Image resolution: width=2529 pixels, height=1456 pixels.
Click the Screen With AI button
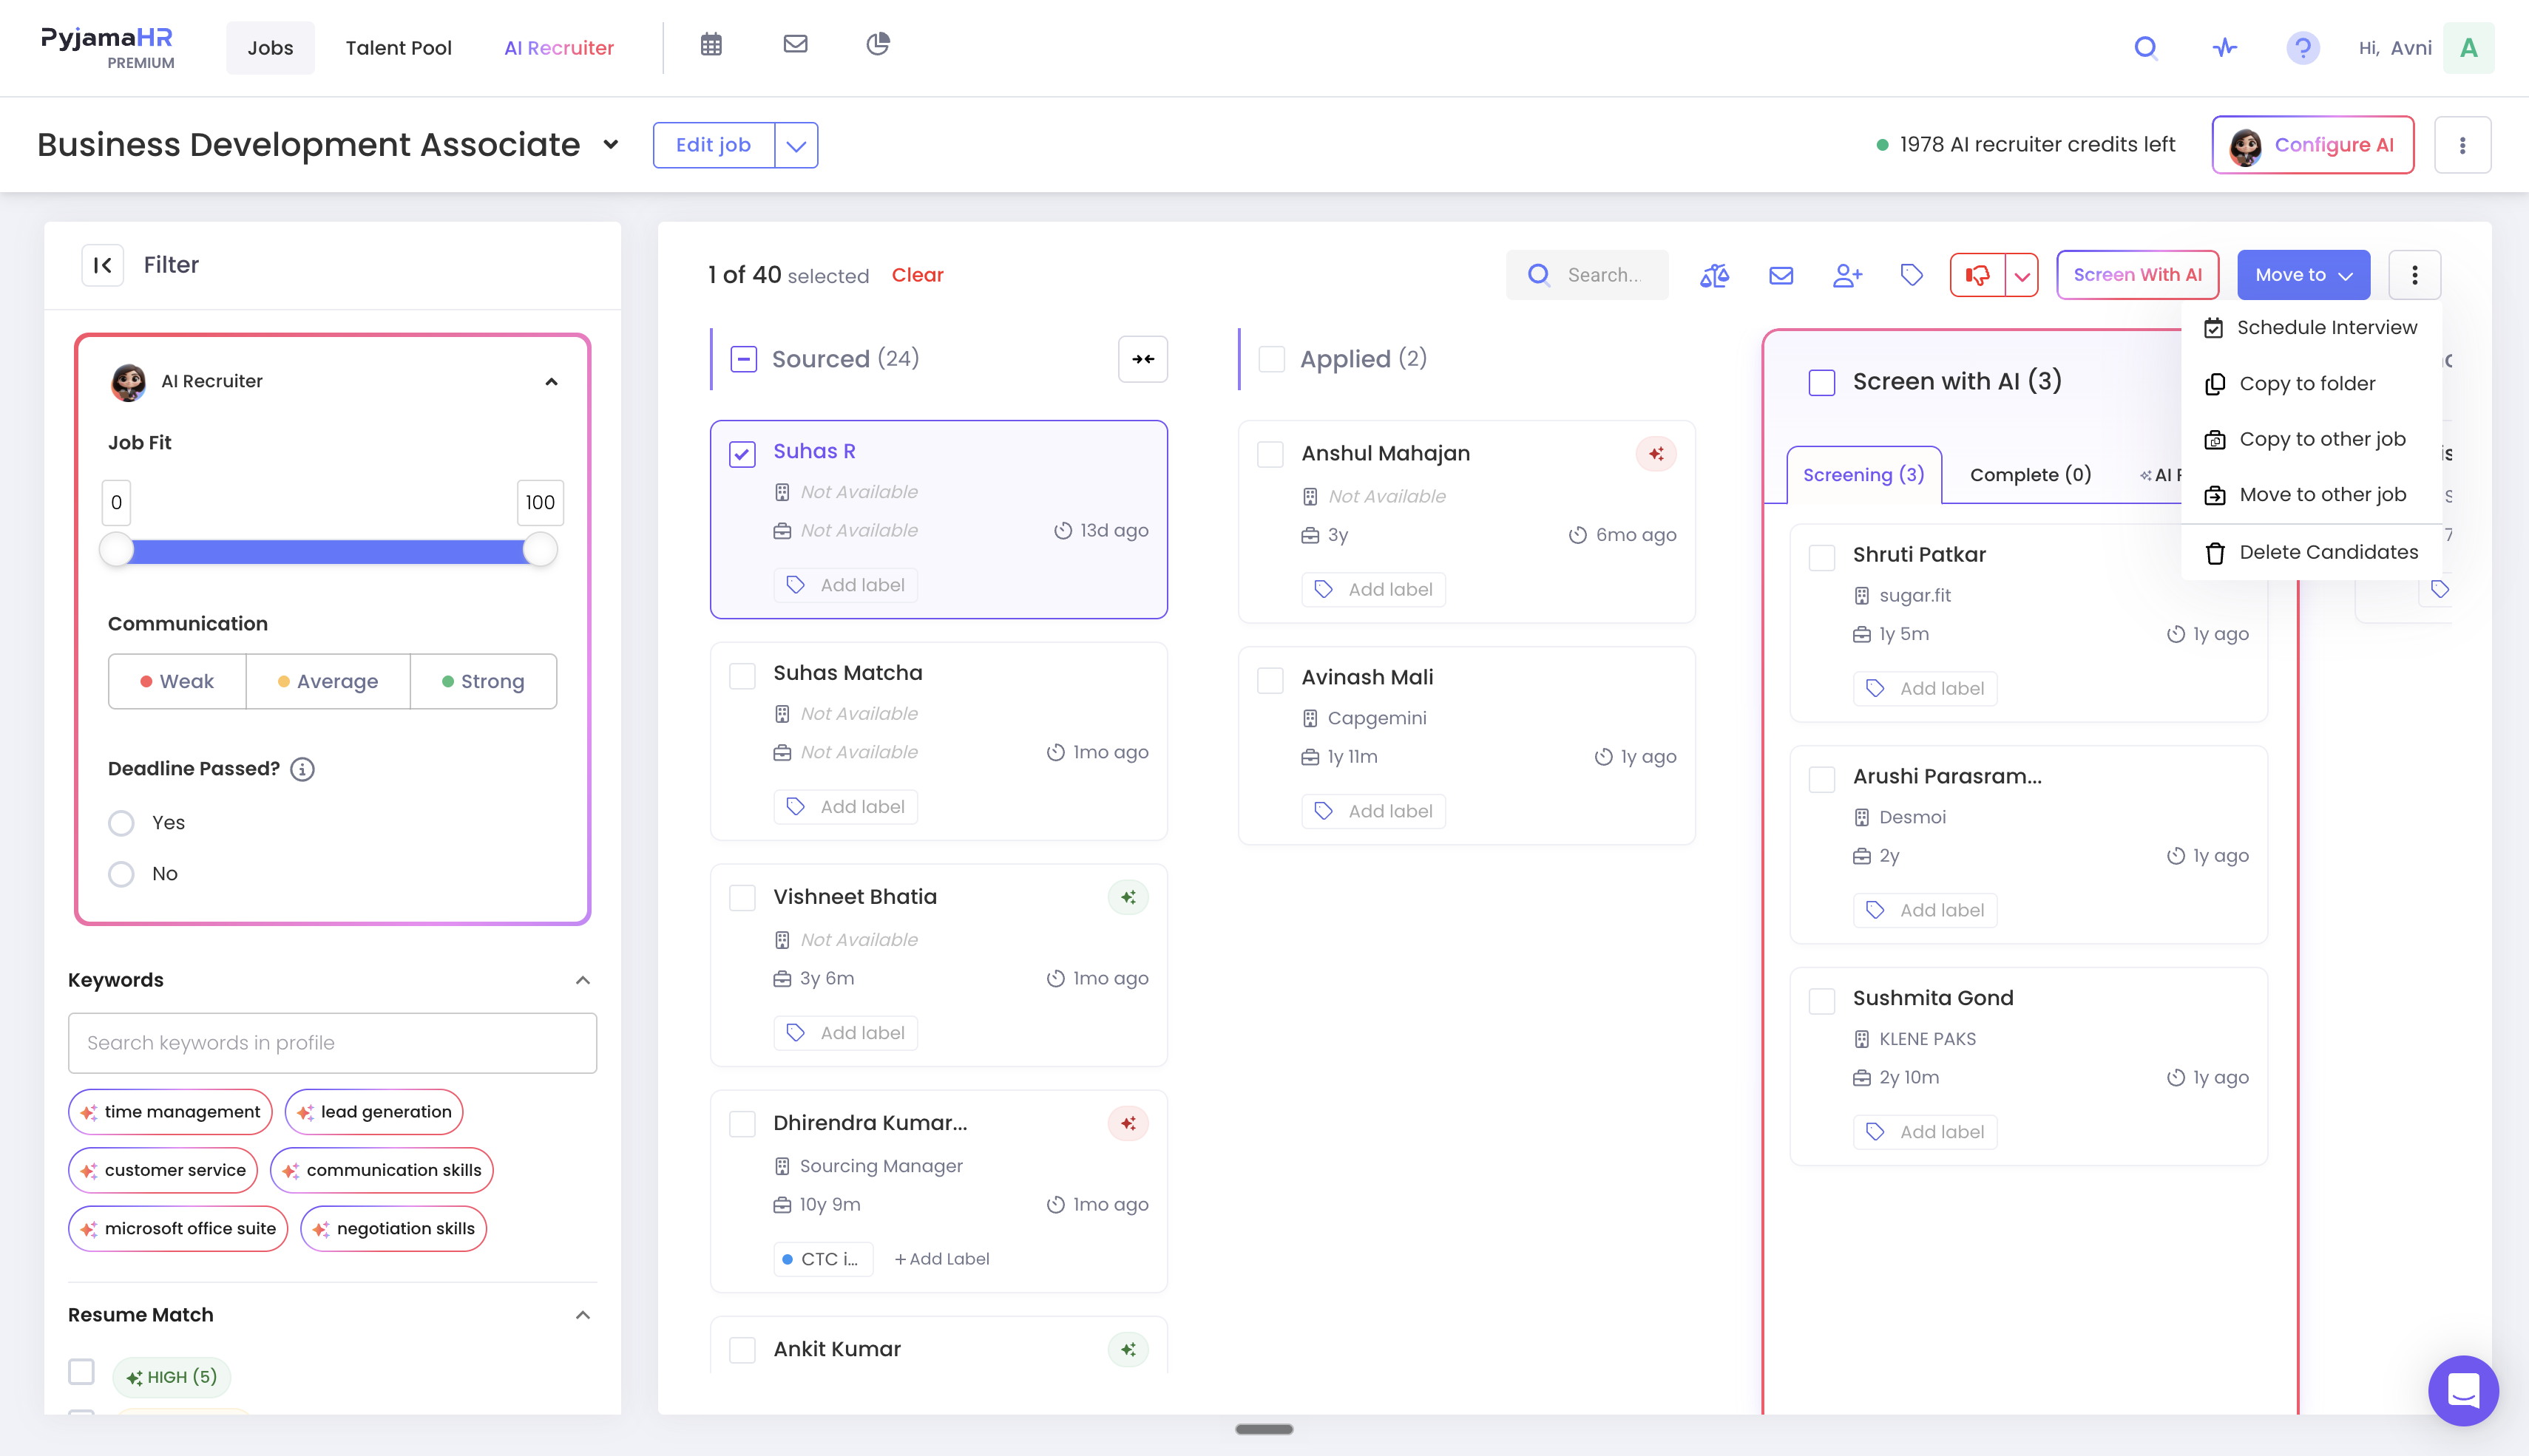point(2138,275)
